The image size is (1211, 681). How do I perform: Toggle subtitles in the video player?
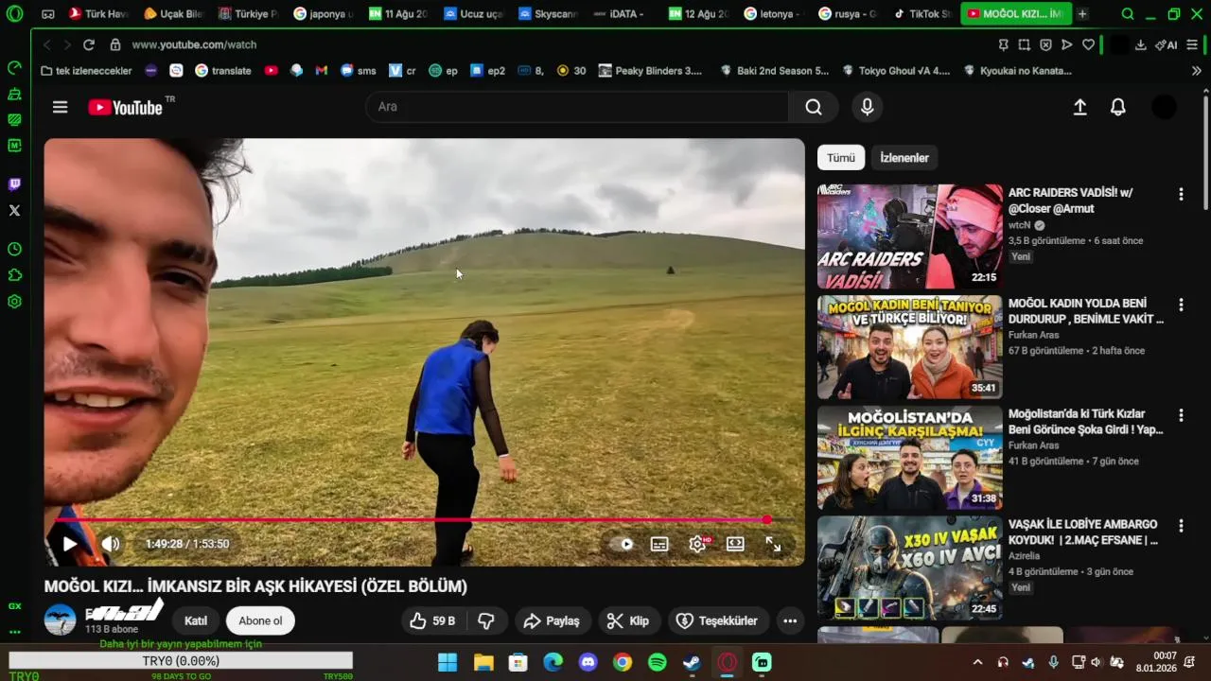click(659, 544)
